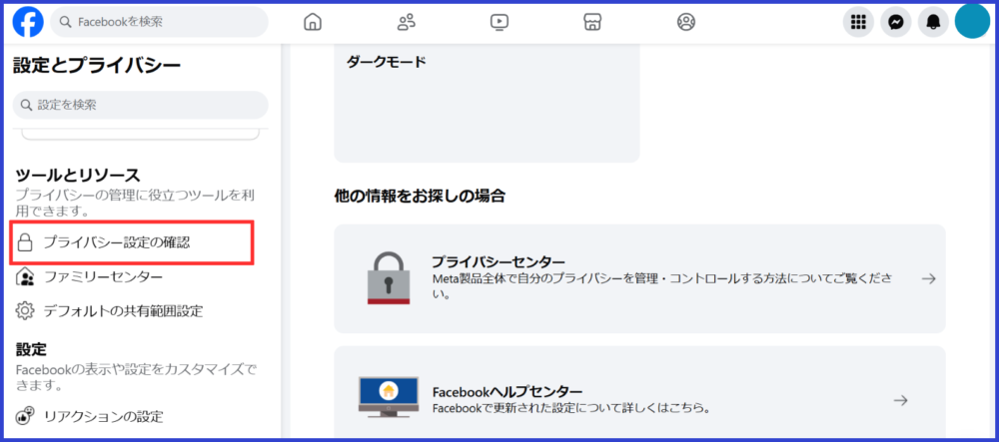Click the ツールとリソース section heading

pos(78,175)
